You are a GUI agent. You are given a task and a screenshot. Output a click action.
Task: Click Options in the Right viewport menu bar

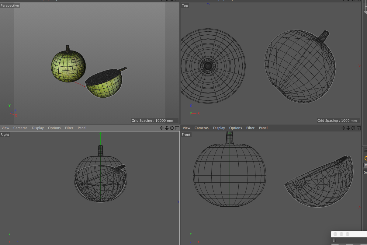(54, 128)
